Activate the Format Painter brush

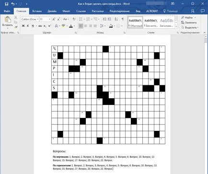(16, 27)
